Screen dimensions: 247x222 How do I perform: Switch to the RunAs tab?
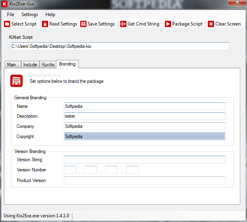48,65
